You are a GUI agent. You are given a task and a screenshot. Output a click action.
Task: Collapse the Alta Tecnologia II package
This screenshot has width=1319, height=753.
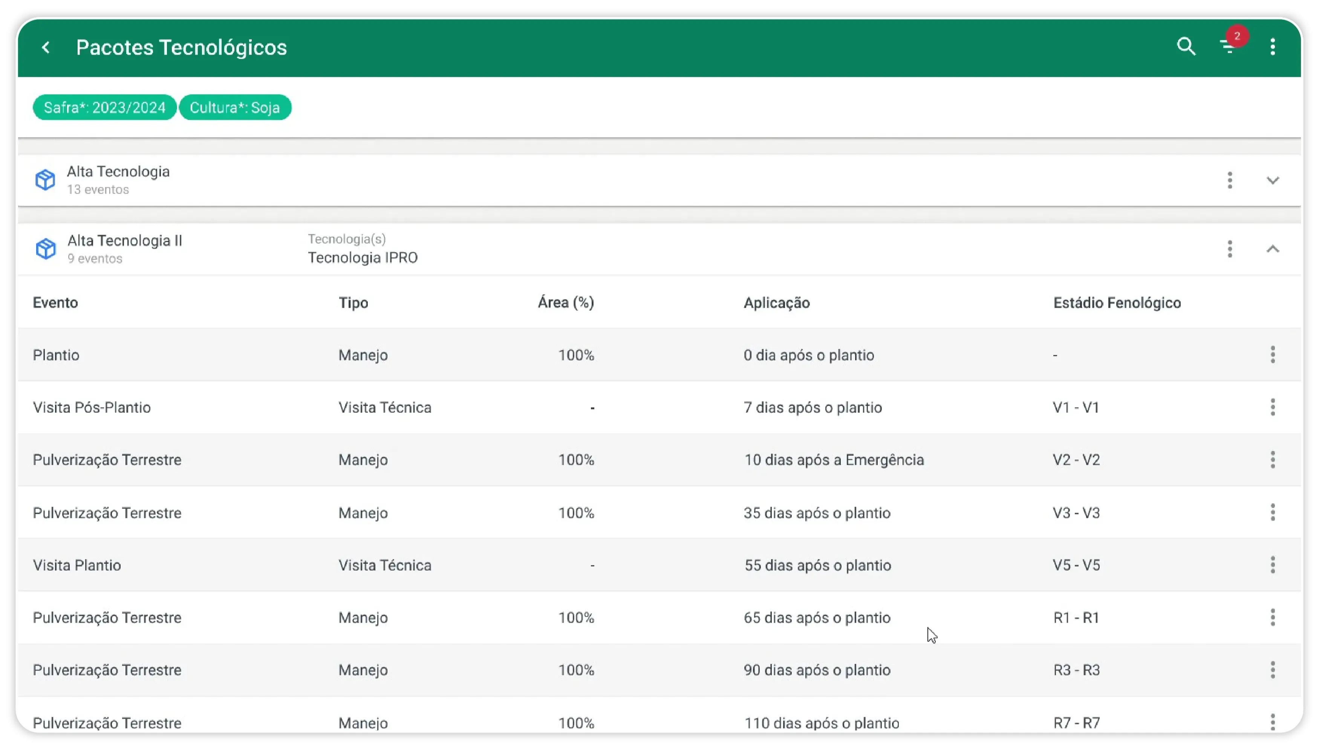click(x=1272, y=249)
